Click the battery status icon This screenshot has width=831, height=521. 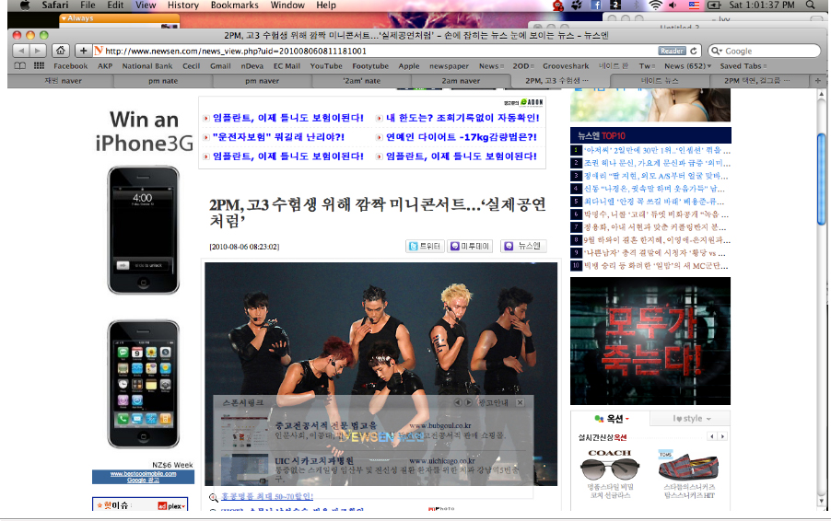(714, 6)
